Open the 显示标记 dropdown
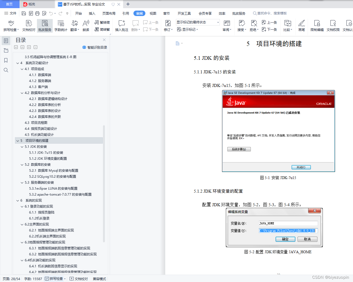Viewport: 353px width, 282px height. [x=188, y=29]
